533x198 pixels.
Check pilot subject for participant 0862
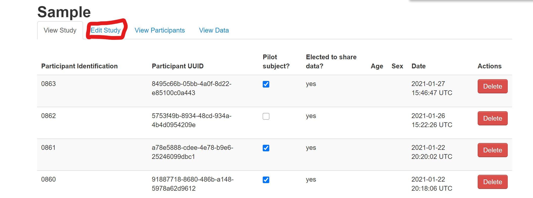click(266, 116)
